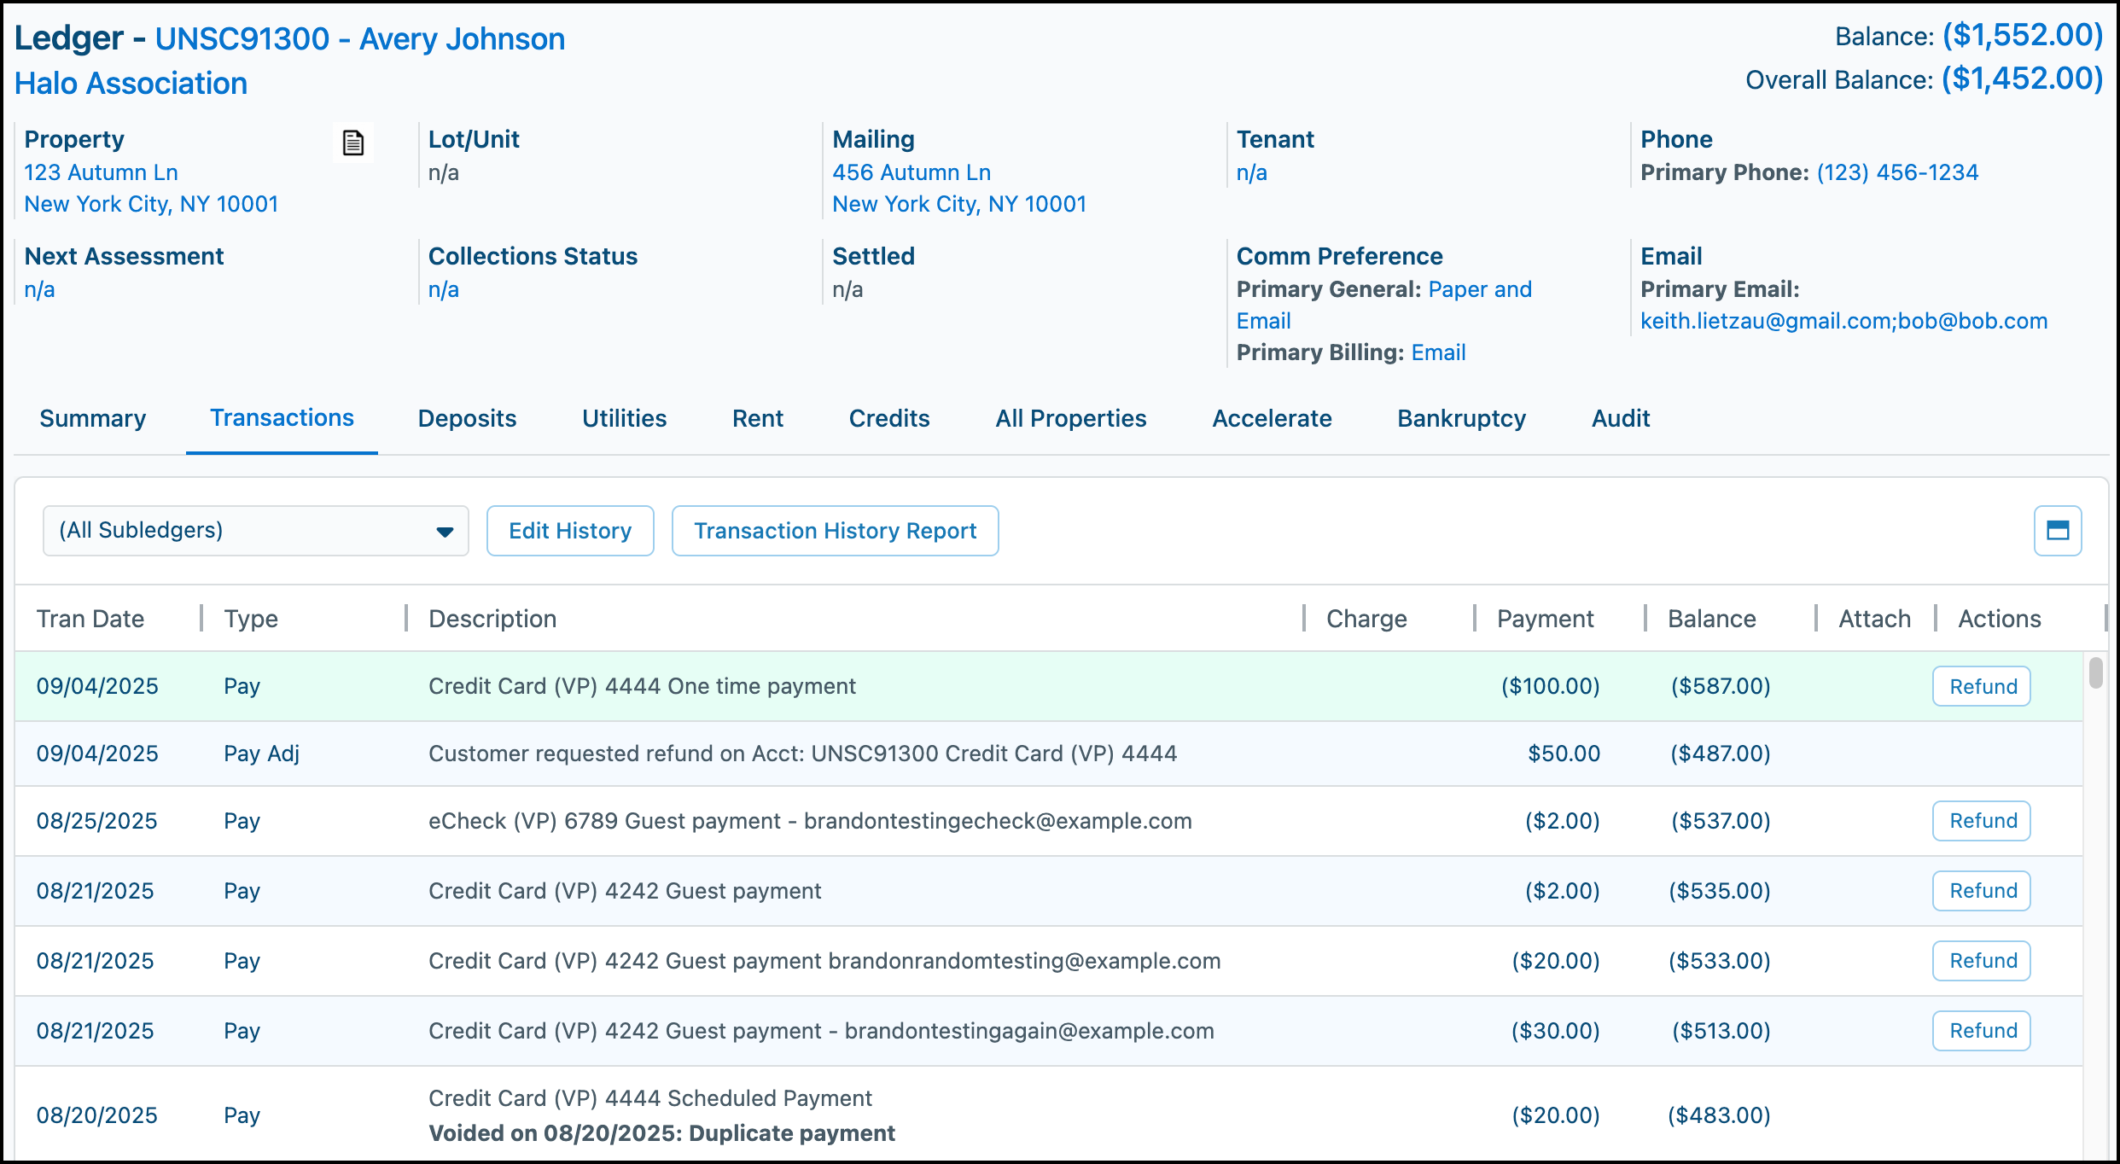Refund the $30.00 guest payment

click(x=1981, y=1030)
